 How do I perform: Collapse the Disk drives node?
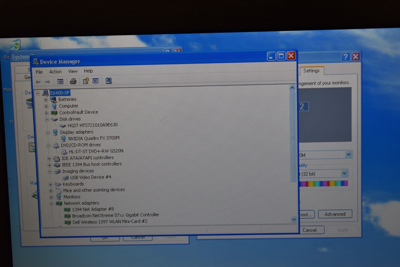47,120
